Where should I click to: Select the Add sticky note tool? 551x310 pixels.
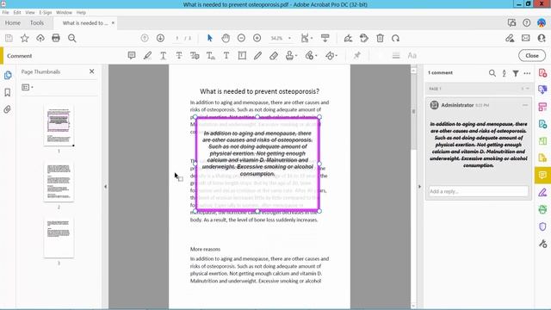[x=132, y=55]
